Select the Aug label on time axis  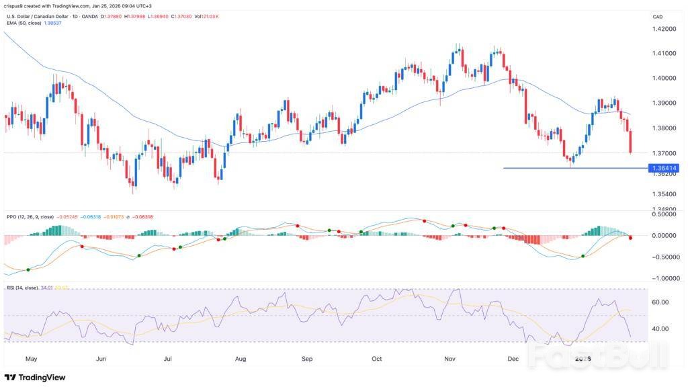click(x=240, y=359)
